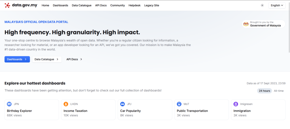Navigate to Community in the navbar

coord(118,5)
